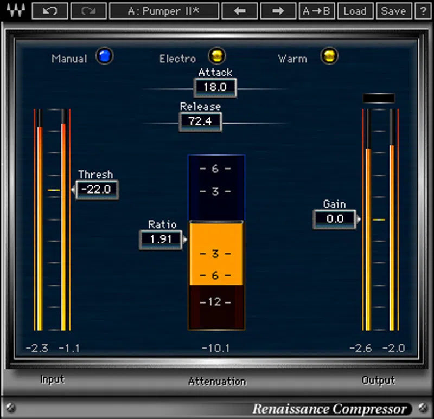The image size is (434, 419).
Task: Click the Gain value arrow marker
Action: click(359, 219)
